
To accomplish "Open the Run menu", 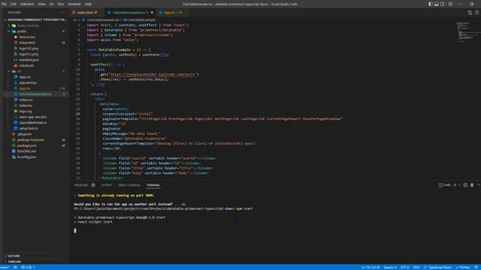I will coord(61,4).
